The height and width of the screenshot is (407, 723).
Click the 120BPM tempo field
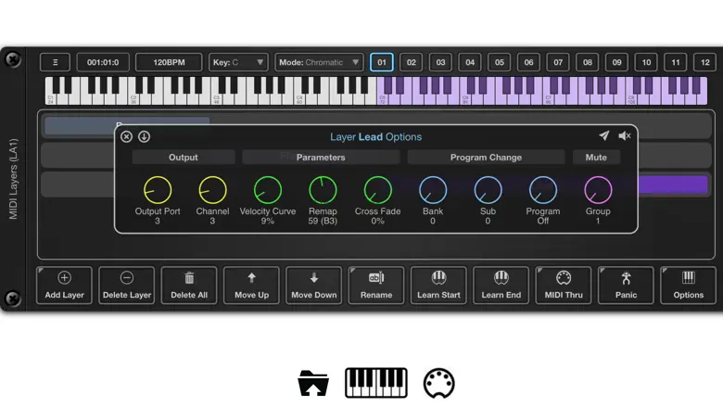tap(169, 62)
